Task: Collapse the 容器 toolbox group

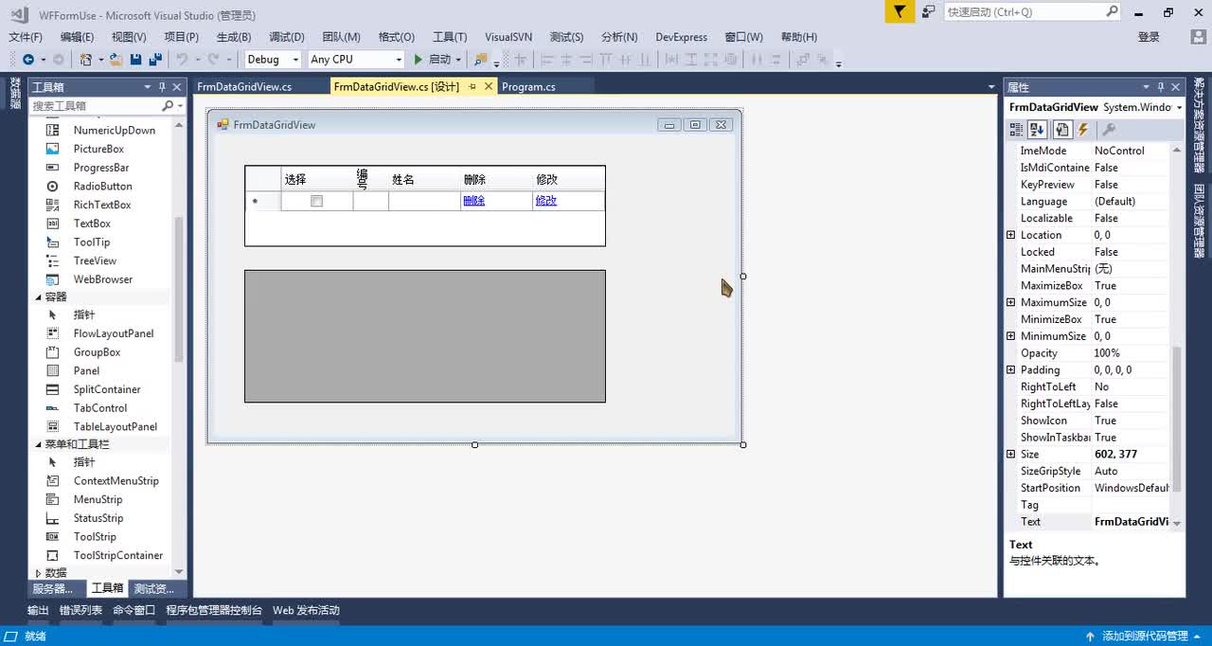Action: coord(39,297)
